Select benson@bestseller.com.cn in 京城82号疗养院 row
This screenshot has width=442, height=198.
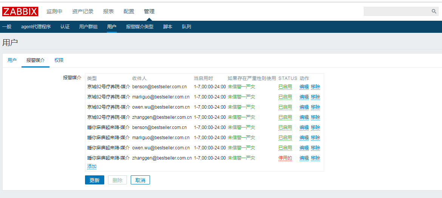pos(159,87)
